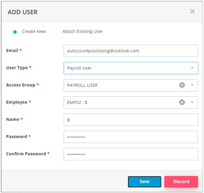Select the Create New radio button
Viewport: 204px width, 193px height.
click(x=15, y=32)
